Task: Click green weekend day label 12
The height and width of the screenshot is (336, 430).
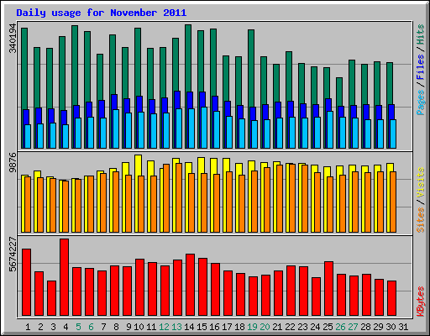Action: coord(164,327)
